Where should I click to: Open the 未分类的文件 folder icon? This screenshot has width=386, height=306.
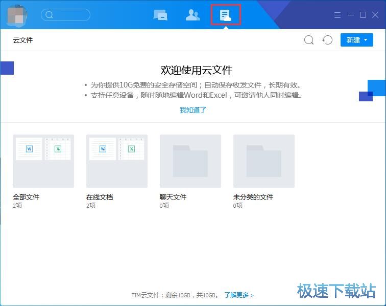[264, 161]
